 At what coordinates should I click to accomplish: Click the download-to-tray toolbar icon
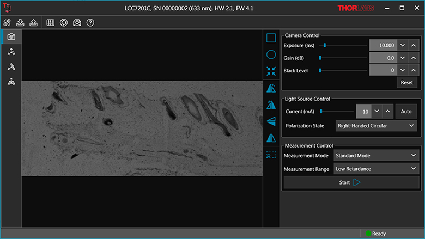(x=21, y=22)
